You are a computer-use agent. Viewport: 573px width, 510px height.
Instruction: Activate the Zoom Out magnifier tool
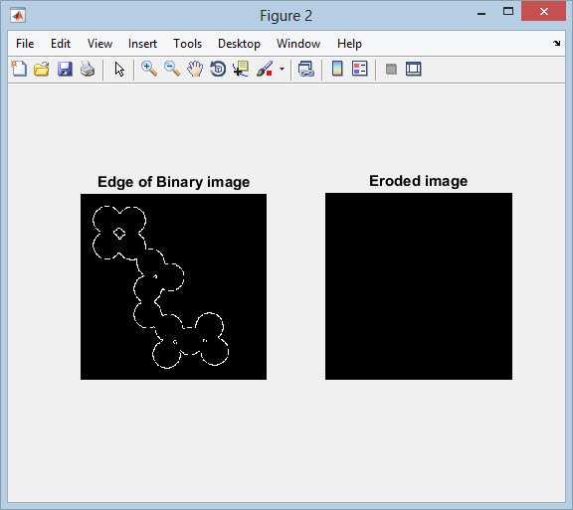pos(172,69)
